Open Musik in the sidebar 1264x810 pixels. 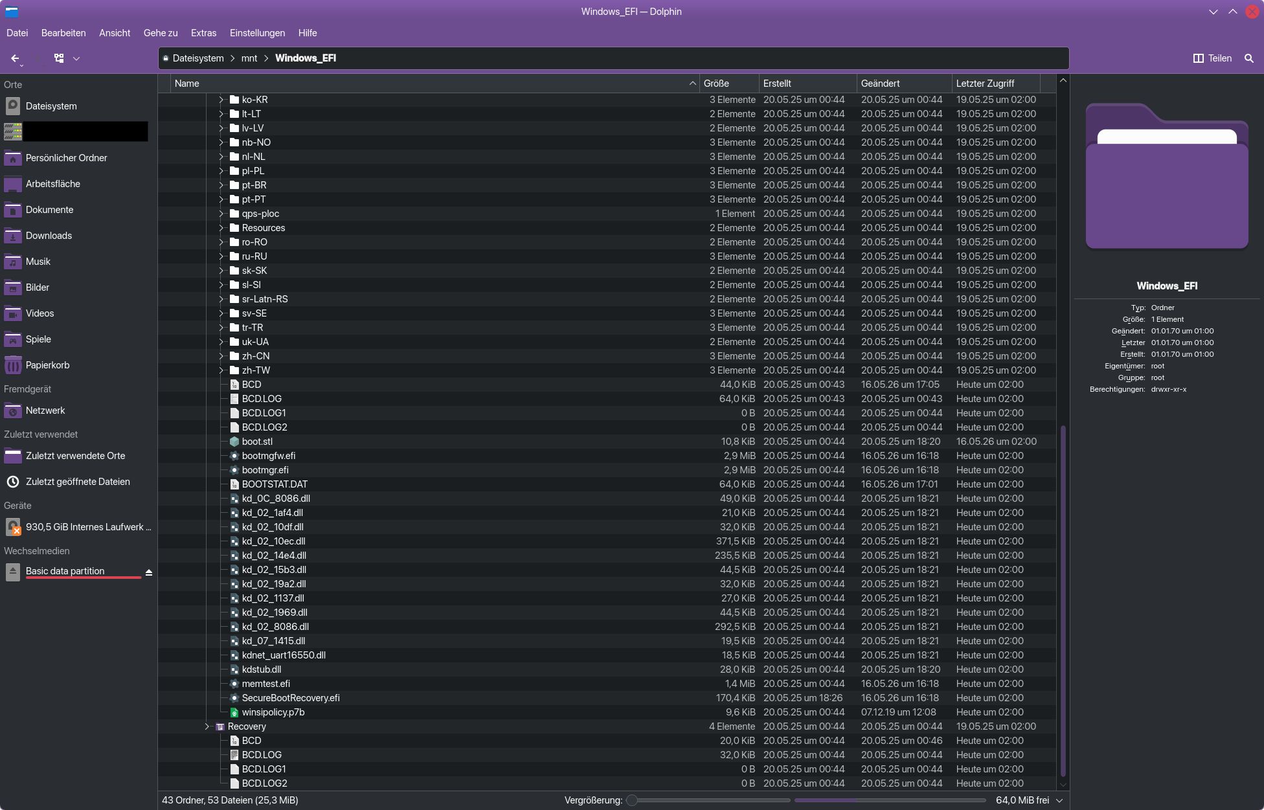78,262
